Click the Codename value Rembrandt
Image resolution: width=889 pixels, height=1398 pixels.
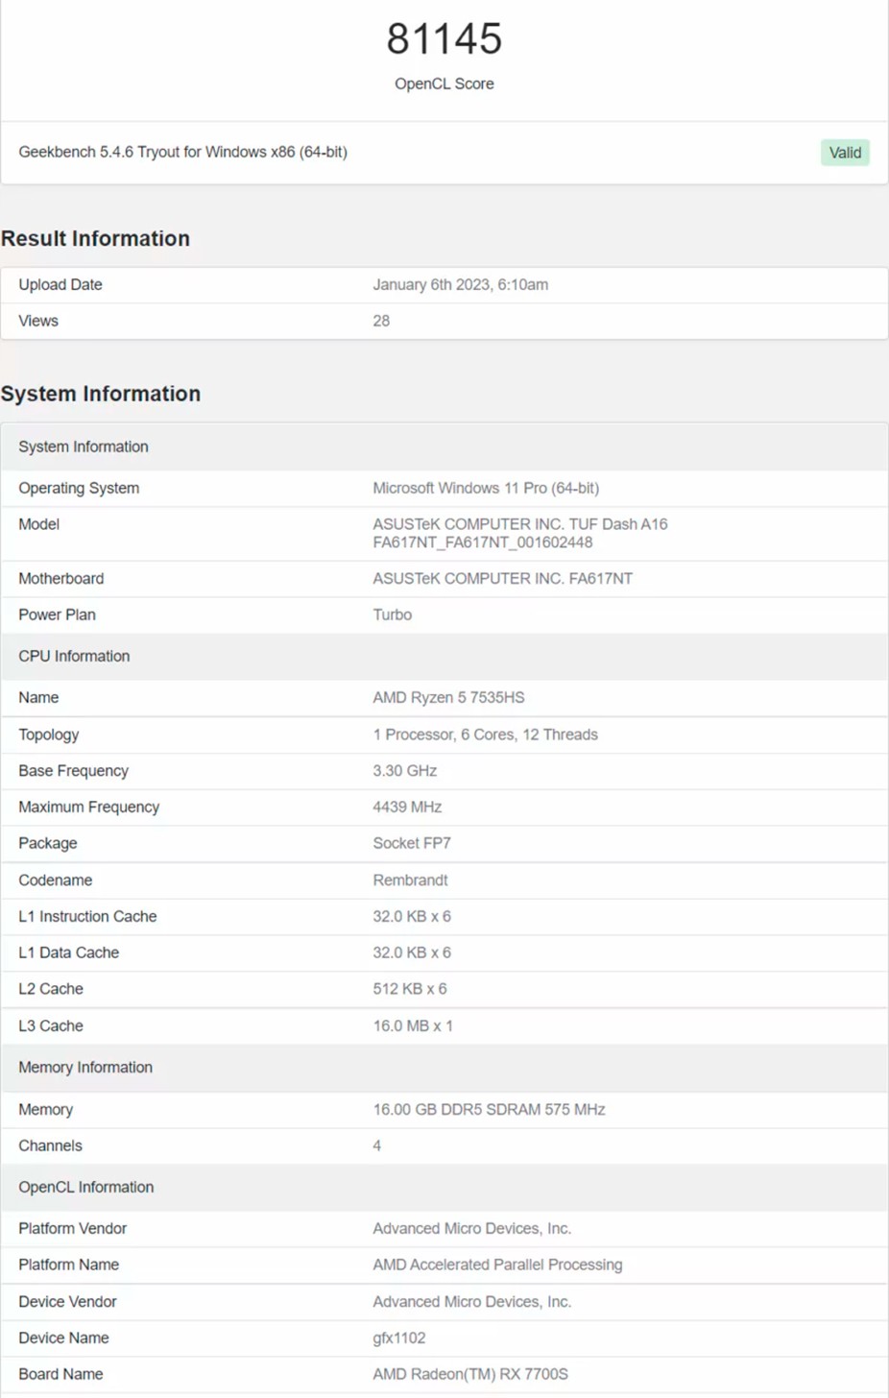click(410, 880)
